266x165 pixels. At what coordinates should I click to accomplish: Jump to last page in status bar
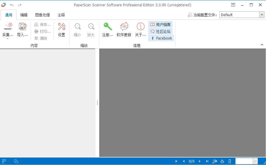pyautogui.click(x=207, y=161)
